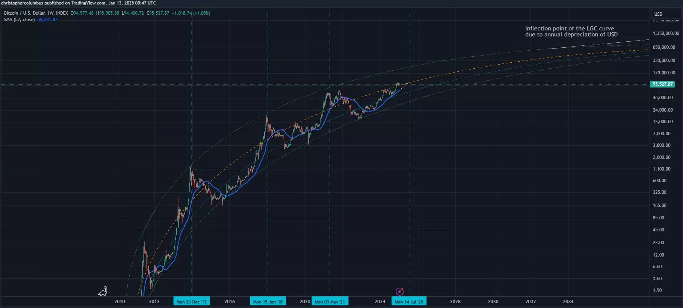683x308 pixels.
Task: Click the lightning bolt event icon
Action: click(400, 291)
